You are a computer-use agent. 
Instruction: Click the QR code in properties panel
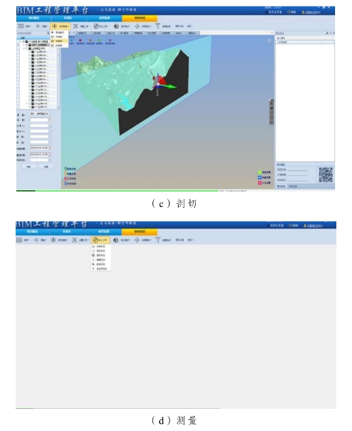tap(326, 175)
